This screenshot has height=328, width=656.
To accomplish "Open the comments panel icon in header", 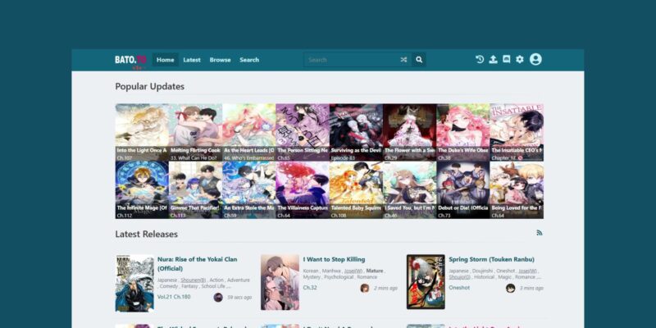I will pyautogui.click(x=506, y=59).
